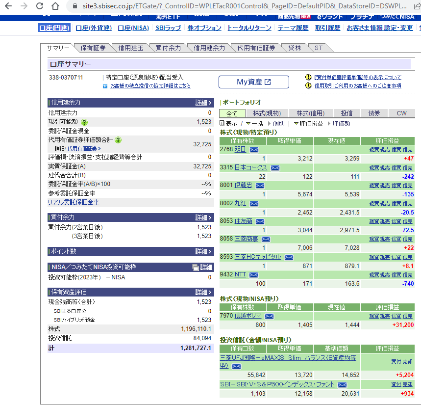This screenshot has width=421, height=405.
Task: Click the envelope icon beside SBI・V・S&P500 fund
Action: tap(342, 385)
